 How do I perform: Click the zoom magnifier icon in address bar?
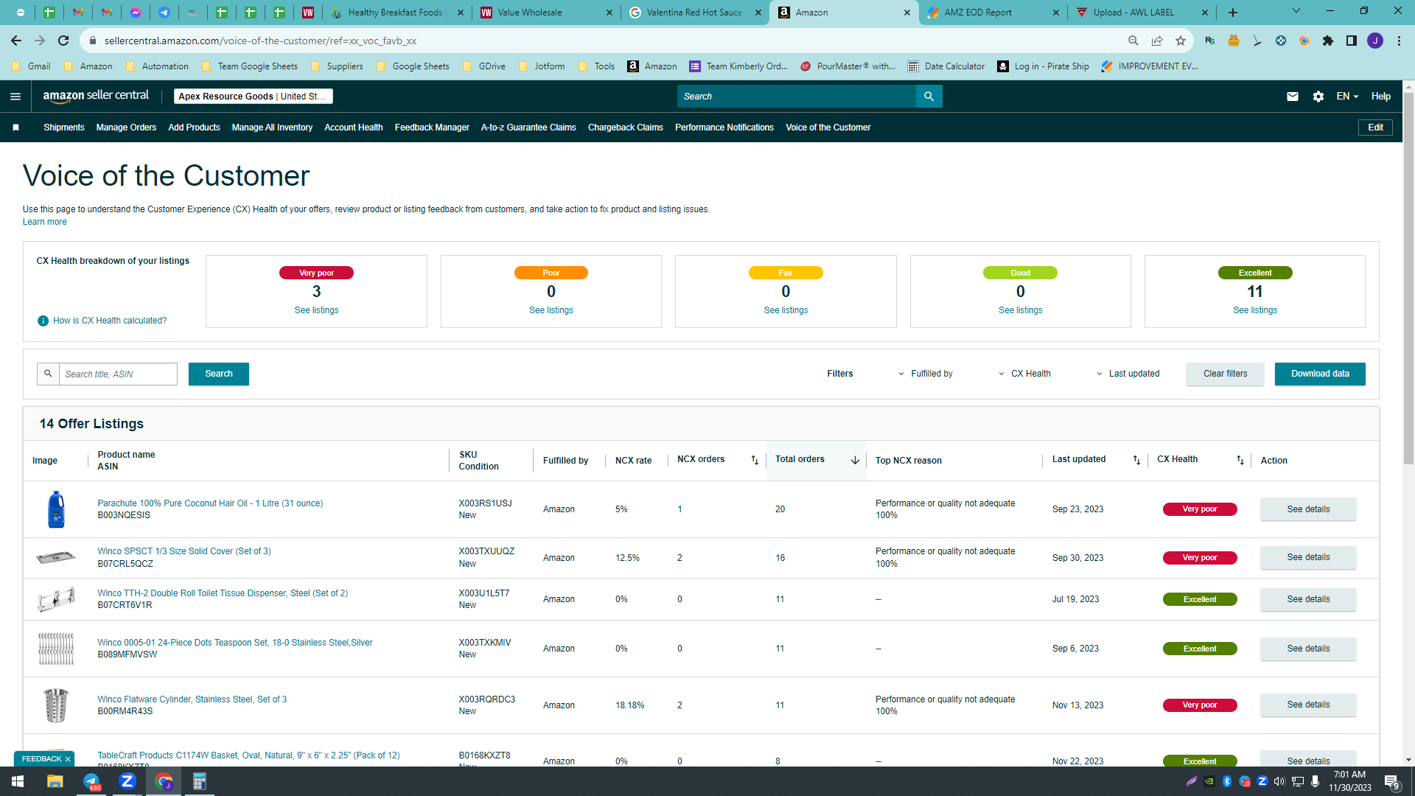(1133, 41)
